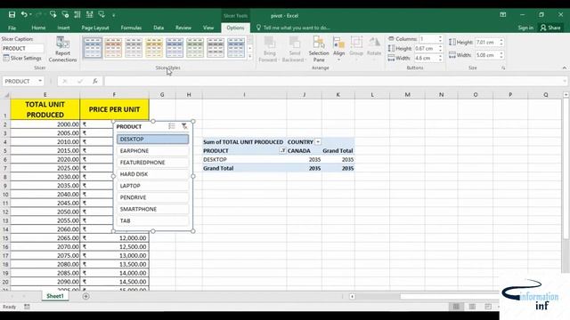Open the Formulas tab
The width and height of the screenshot is (570, 320).
point(131,28)
